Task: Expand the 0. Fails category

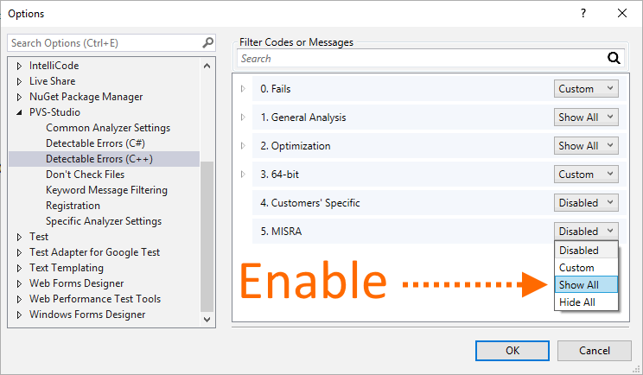Action: (243, 89)
